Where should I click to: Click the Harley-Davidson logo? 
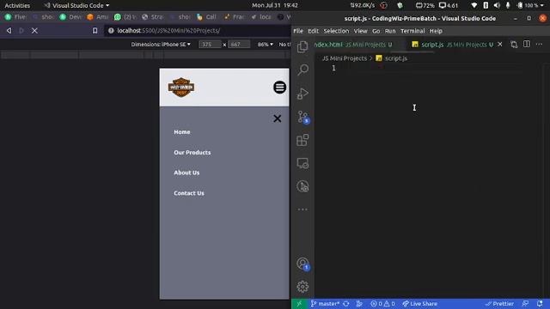click(x=181, y=88)
